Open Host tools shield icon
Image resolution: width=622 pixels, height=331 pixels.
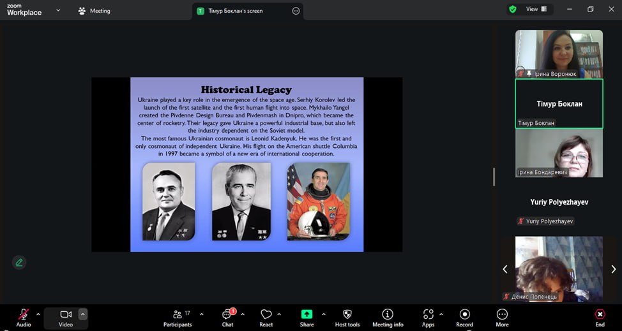347,316
